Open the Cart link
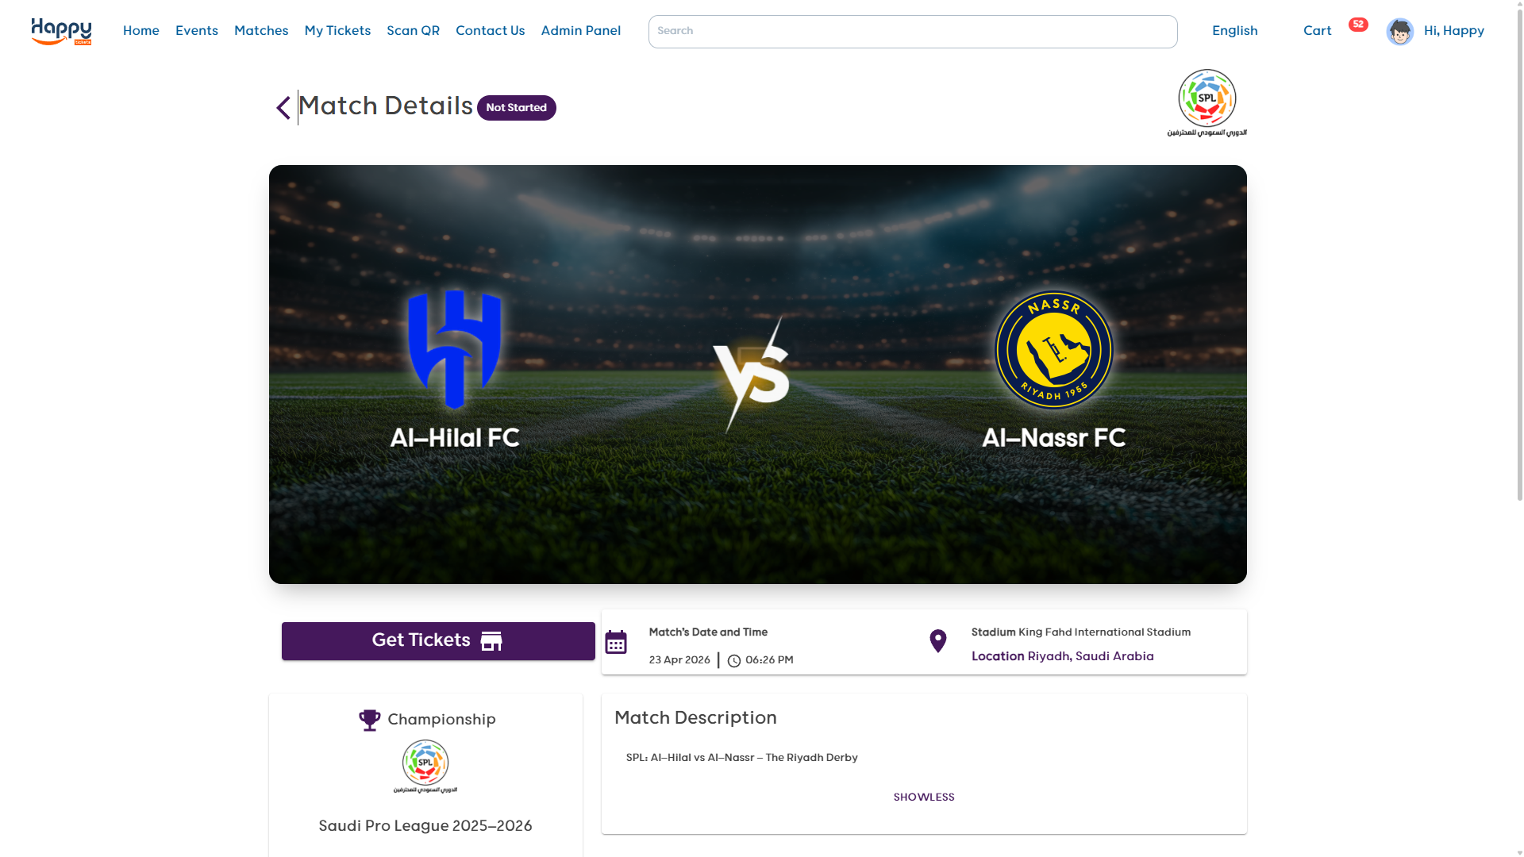Viewport: 1524px width, 857px height. (1317, 31)
